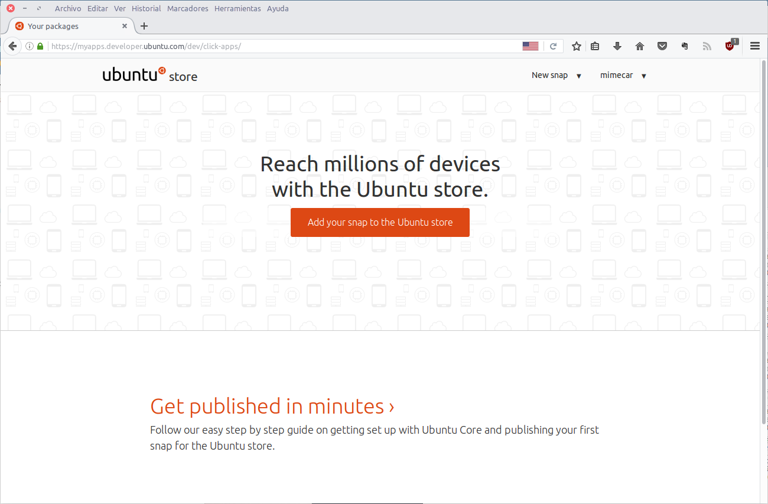768x504 pixels.
Task: Click the RSS feed subscribe icon
Action: click(x=707, y=46)
